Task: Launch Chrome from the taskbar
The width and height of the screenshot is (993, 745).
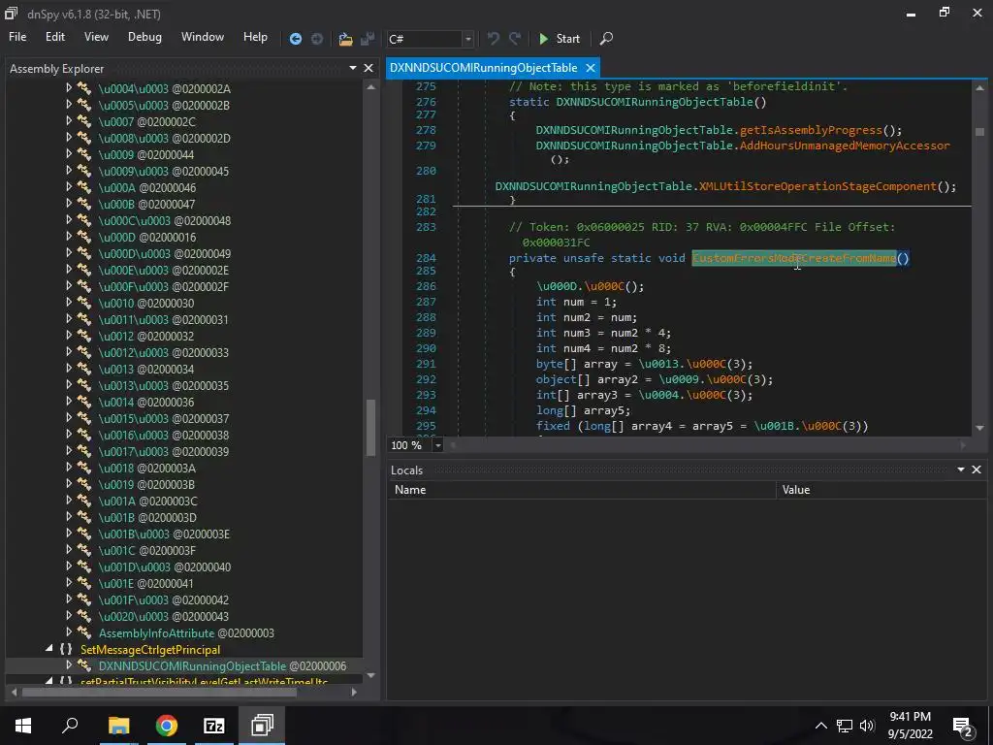Action: click(x=167, y=726)
